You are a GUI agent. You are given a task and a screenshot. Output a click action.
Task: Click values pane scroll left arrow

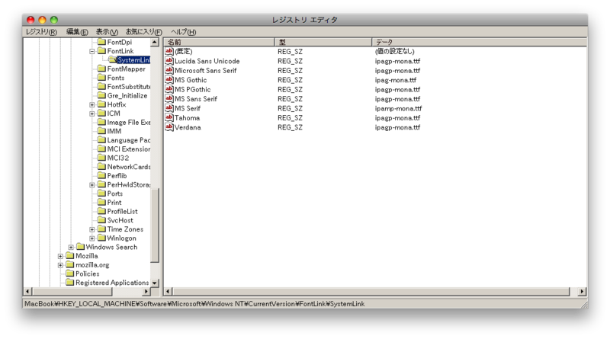tap(168, 291)
